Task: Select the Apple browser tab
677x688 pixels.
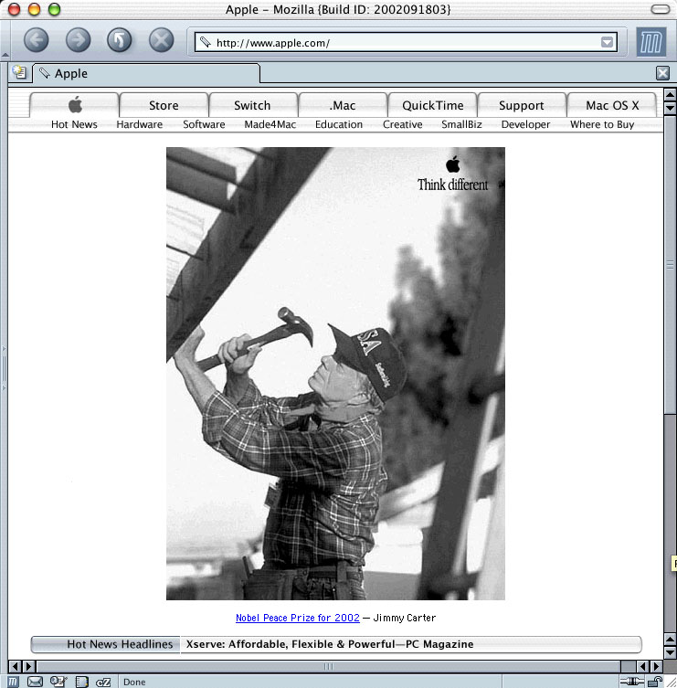Action: (x=146, y=73)
